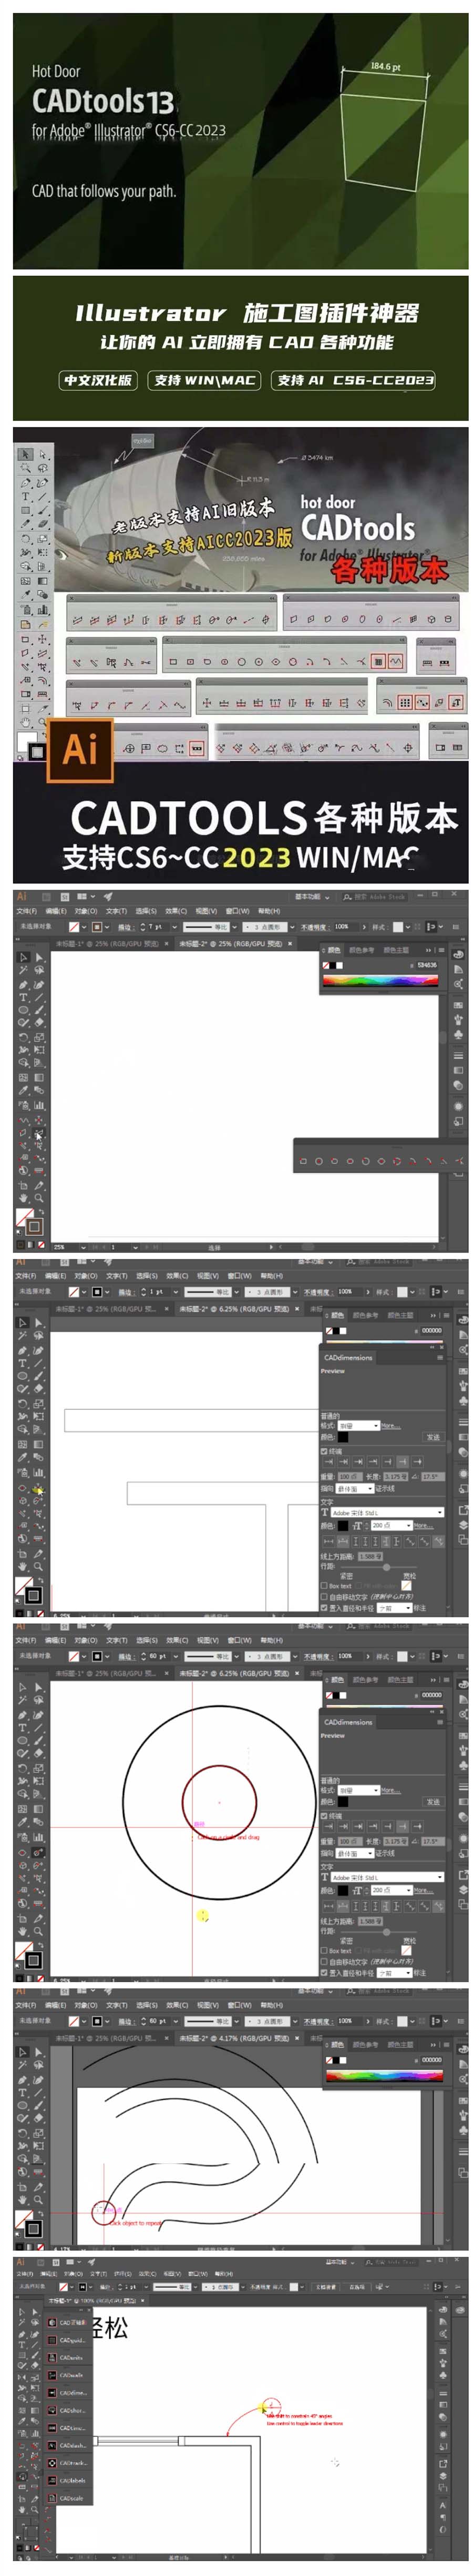Select the Type tool in the blank-canvas window

pos(24,997)
